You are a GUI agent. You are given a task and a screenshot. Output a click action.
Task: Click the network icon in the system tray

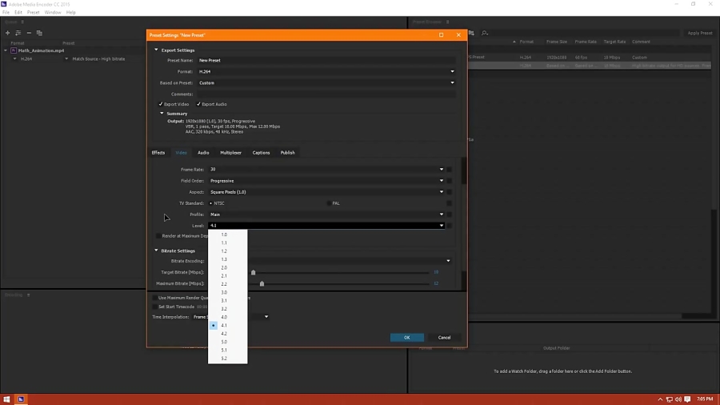[670, 399]
